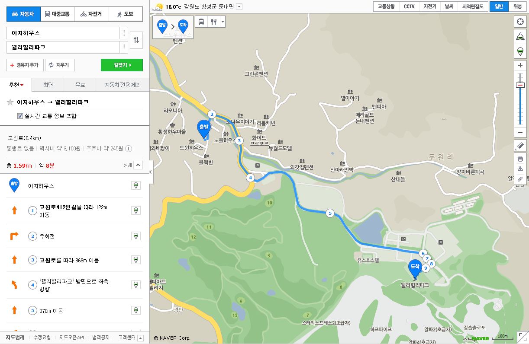Uncheck 실시간 교통 정보 포함 checkbox

tap(20, 116)
